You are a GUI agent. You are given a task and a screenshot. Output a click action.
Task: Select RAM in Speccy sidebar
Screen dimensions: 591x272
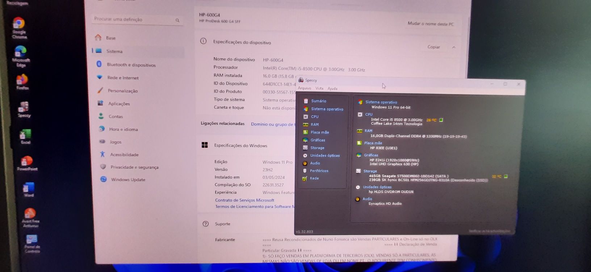tap(315, 124)
